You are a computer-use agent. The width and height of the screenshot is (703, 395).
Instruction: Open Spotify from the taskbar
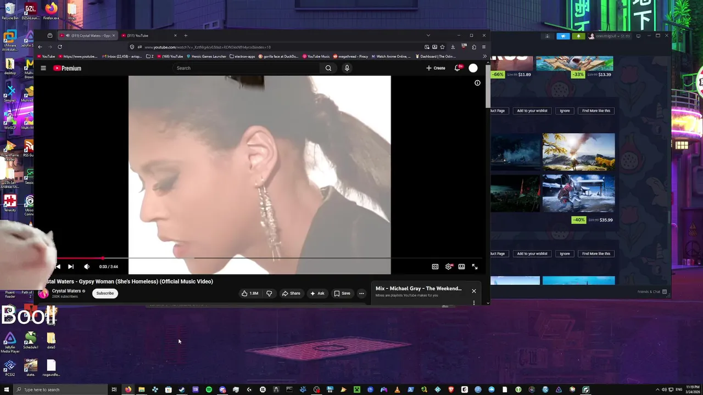point(209,390)
